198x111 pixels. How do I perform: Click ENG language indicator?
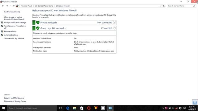pos(184,108)
